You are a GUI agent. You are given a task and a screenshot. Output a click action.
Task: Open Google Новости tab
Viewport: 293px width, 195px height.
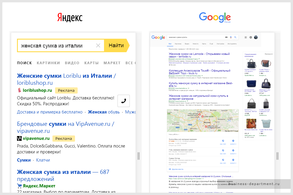tap(195, 44)
